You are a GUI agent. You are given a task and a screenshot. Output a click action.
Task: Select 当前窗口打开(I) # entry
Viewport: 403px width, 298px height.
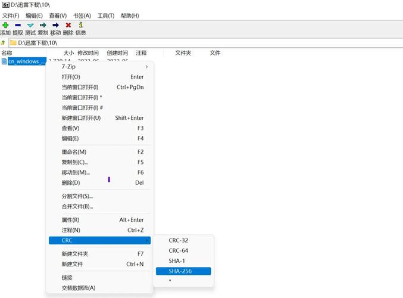100,108
